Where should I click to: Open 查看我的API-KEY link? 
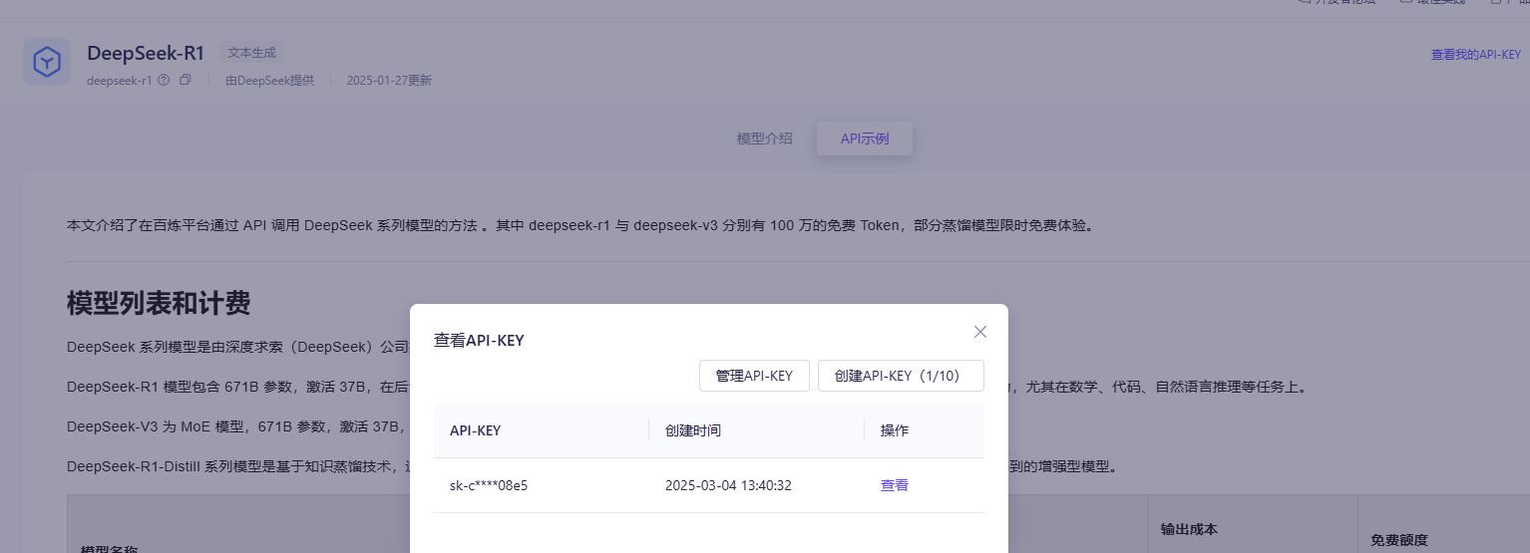(x=1476, y=55)
